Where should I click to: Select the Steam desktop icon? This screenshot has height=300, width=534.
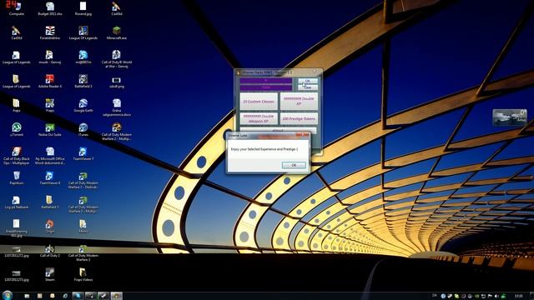point(50,274)
